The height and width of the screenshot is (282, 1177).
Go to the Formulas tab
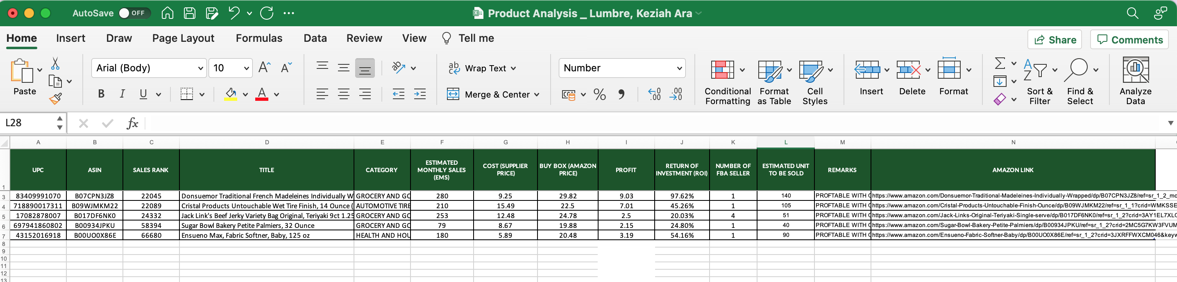coord(259,39)
